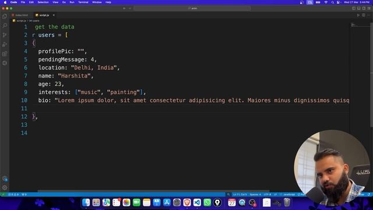373x210 pixels.
Task: Close the script.js tab
Action: (54, 15)
